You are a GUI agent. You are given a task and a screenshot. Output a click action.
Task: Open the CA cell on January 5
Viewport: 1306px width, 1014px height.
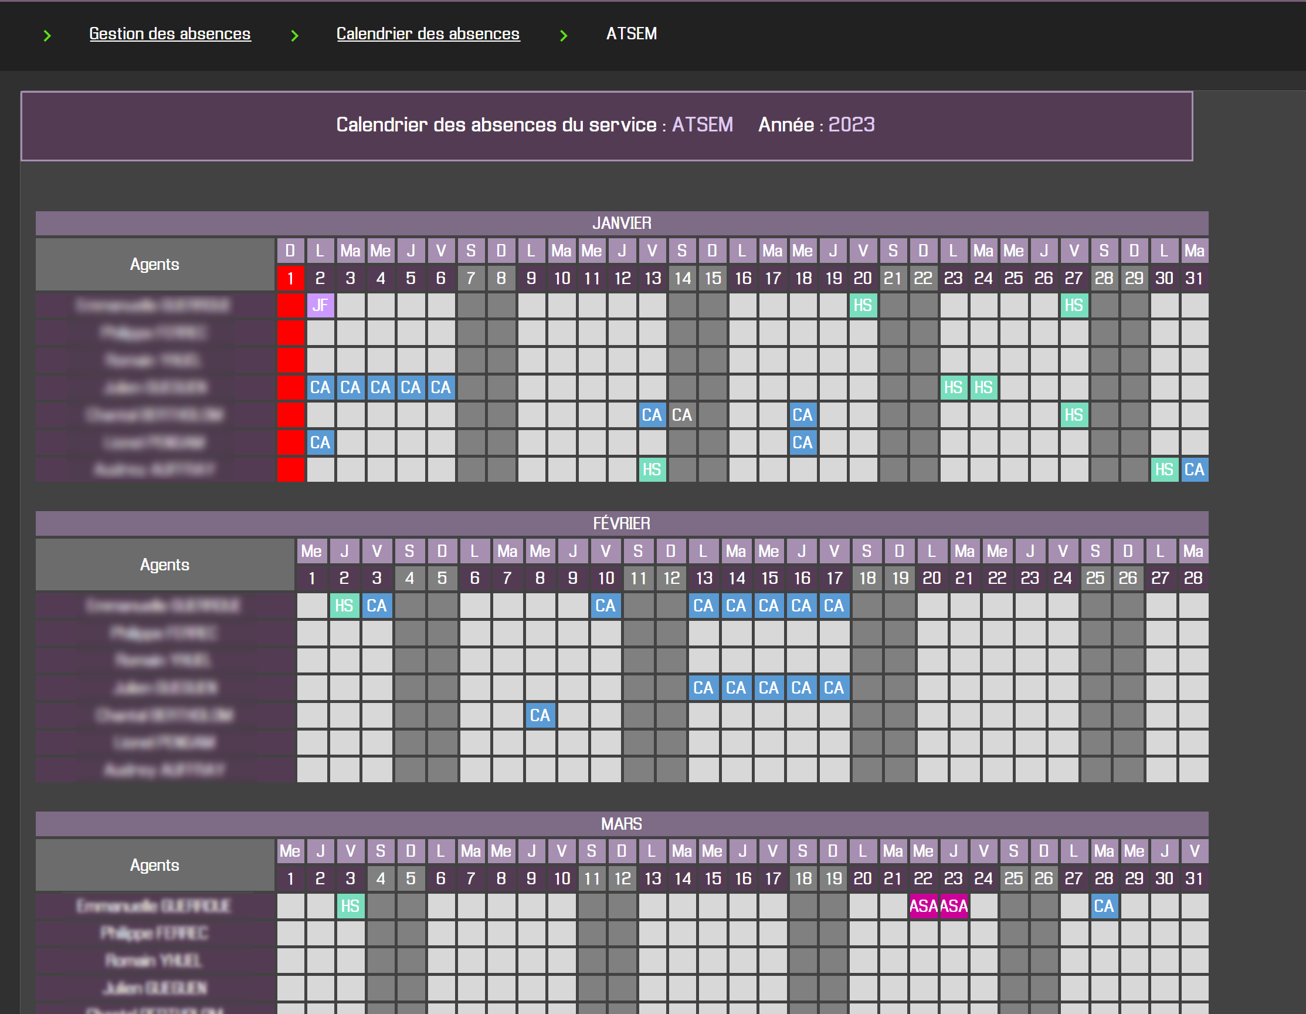point(411,388)
